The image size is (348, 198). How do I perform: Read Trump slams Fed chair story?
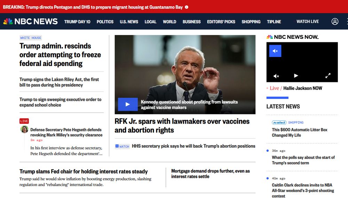pos(84,171)
